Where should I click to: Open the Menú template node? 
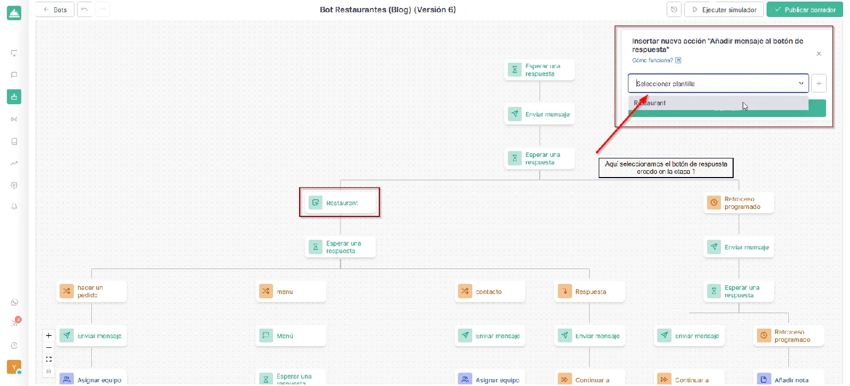pos(291,335)
